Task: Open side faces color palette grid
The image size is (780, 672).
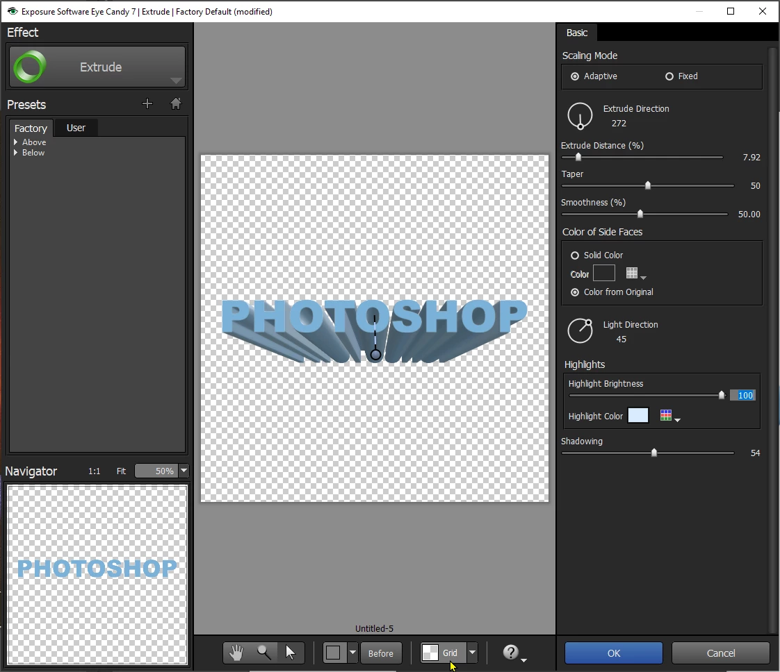Action: [635, 274]
